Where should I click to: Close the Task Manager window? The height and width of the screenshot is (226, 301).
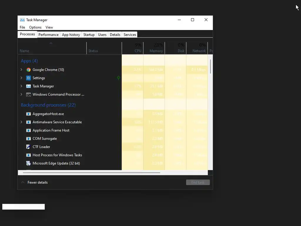click(206, 20)
